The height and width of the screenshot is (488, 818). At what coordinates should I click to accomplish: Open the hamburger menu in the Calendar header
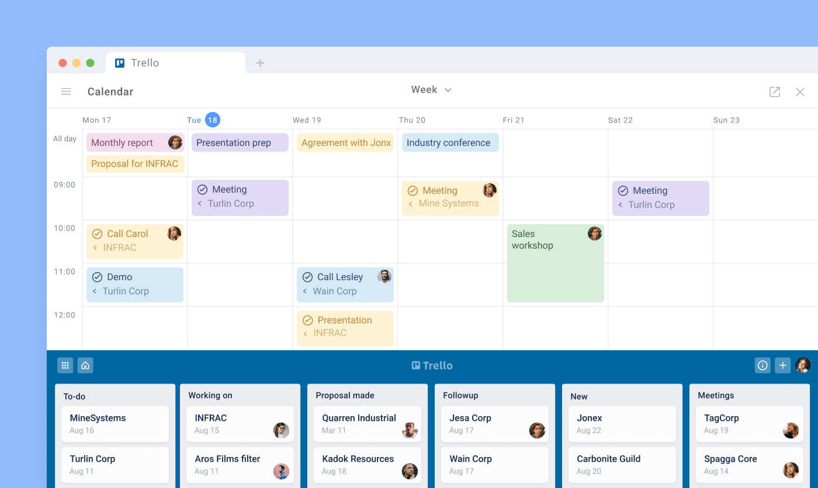66,91
